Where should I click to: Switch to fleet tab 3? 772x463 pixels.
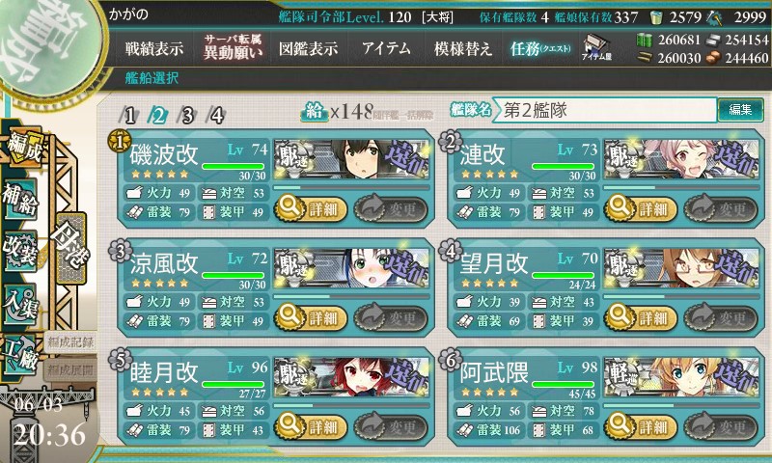pos(187,116)
